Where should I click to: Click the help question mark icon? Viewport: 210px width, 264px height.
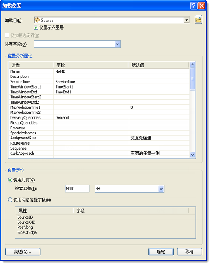click(x=194, y=6)
